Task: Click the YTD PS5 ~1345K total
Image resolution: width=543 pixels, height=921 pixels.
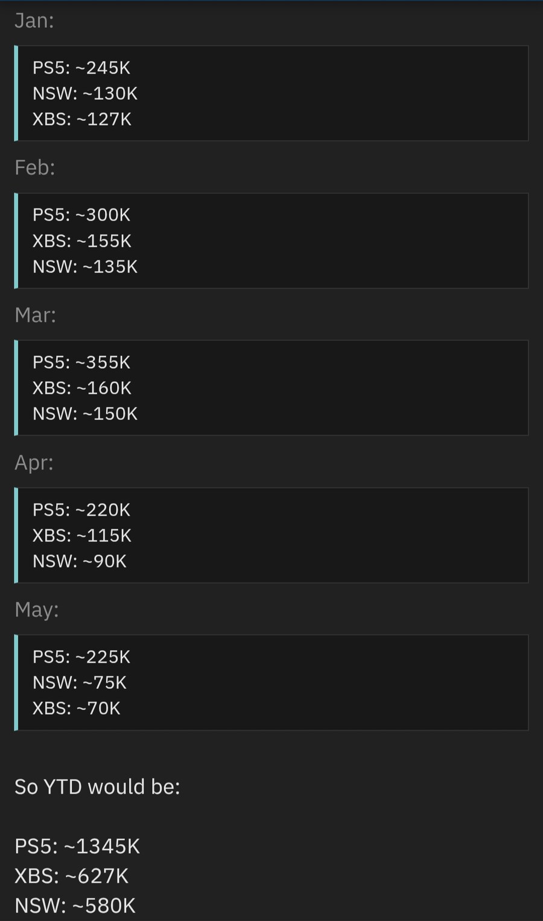Action: click(77, 846)
